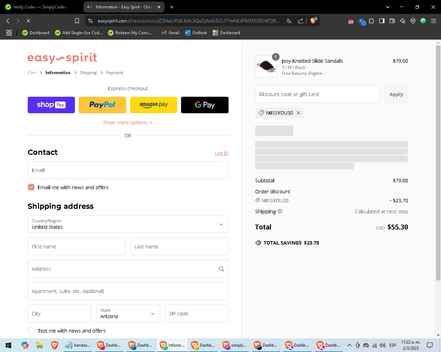
Task: Follow the Log in link
Action: pyautogui.click(x=221, y=153)
